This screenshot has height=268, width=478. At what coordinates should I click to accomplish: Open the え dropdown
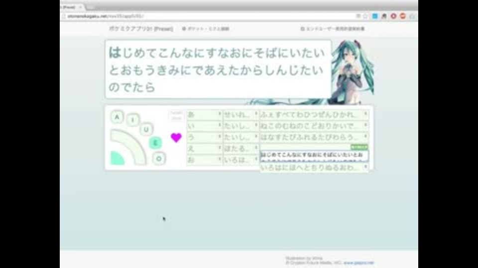[204, 148]
